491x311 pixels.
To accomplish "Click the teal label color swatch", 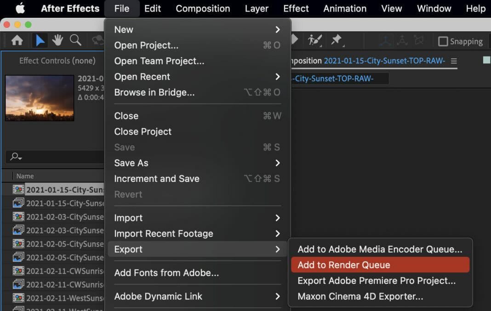I will point(486,59).
